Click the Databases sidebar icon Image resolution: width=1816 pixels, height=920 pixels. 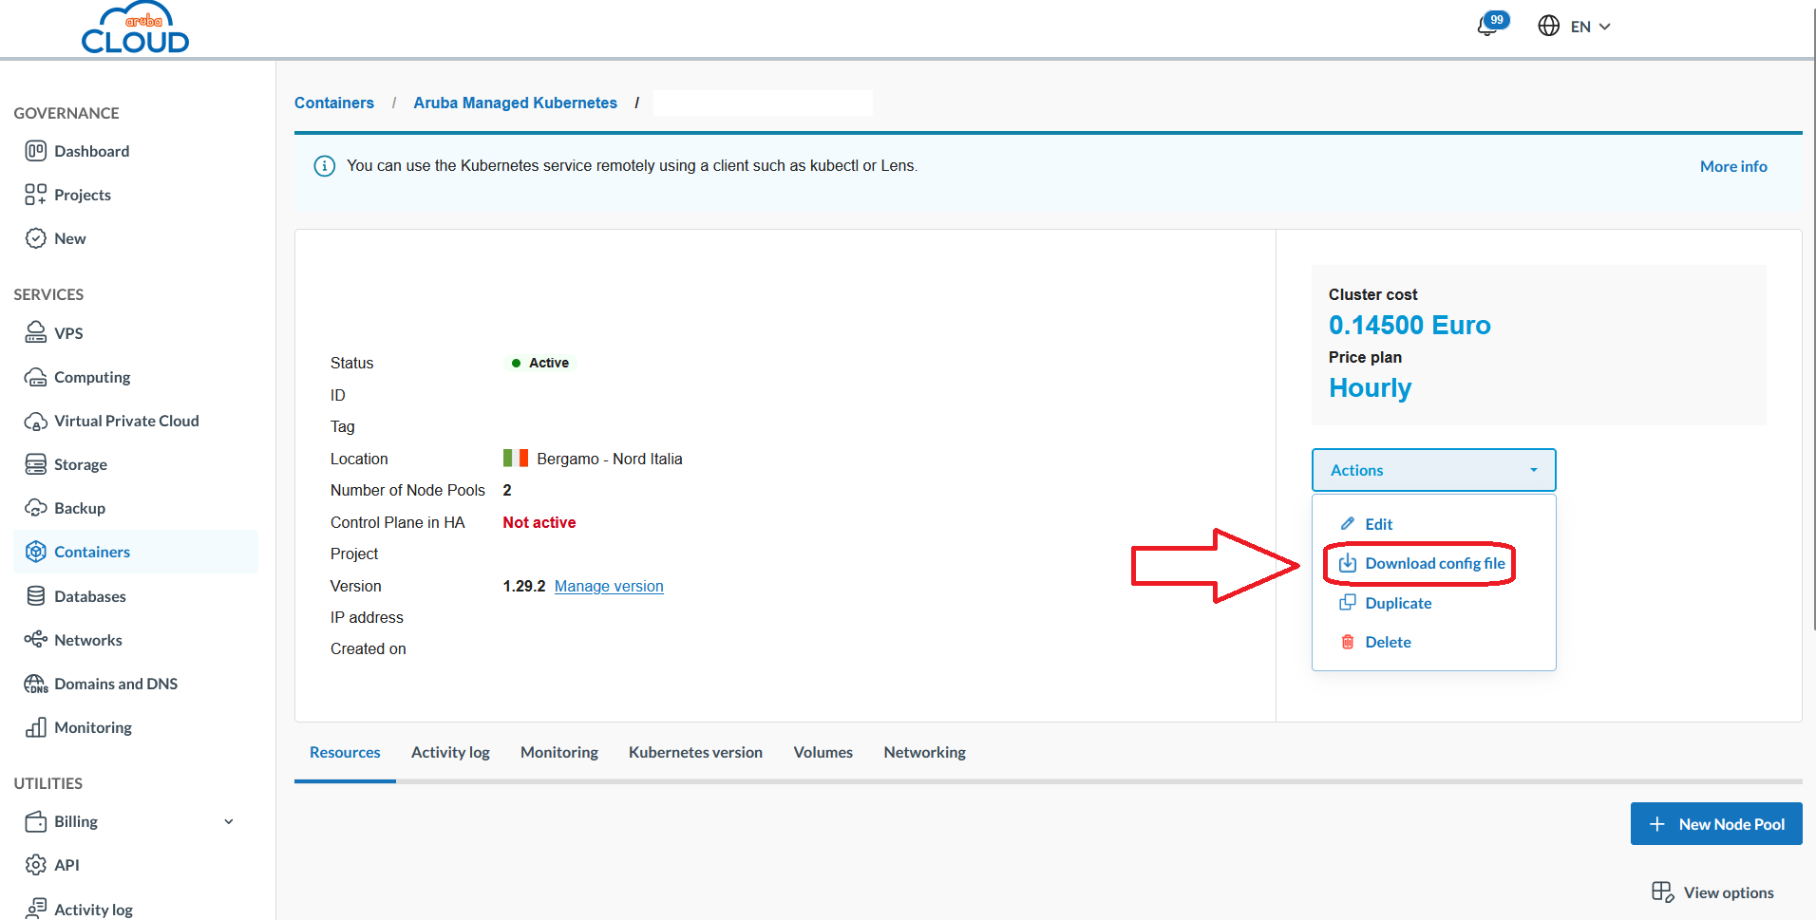(35, 595)
